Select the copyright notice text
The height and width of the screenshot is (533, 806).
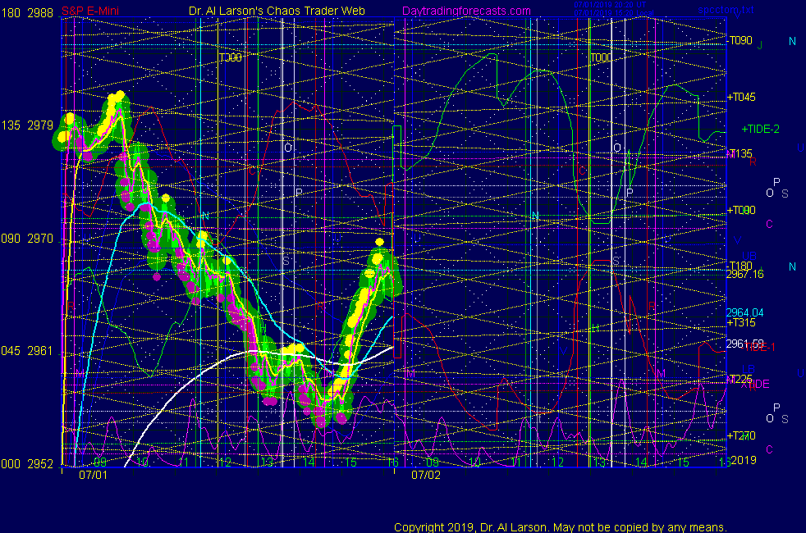pyautogui.click(x=561, y=527)
